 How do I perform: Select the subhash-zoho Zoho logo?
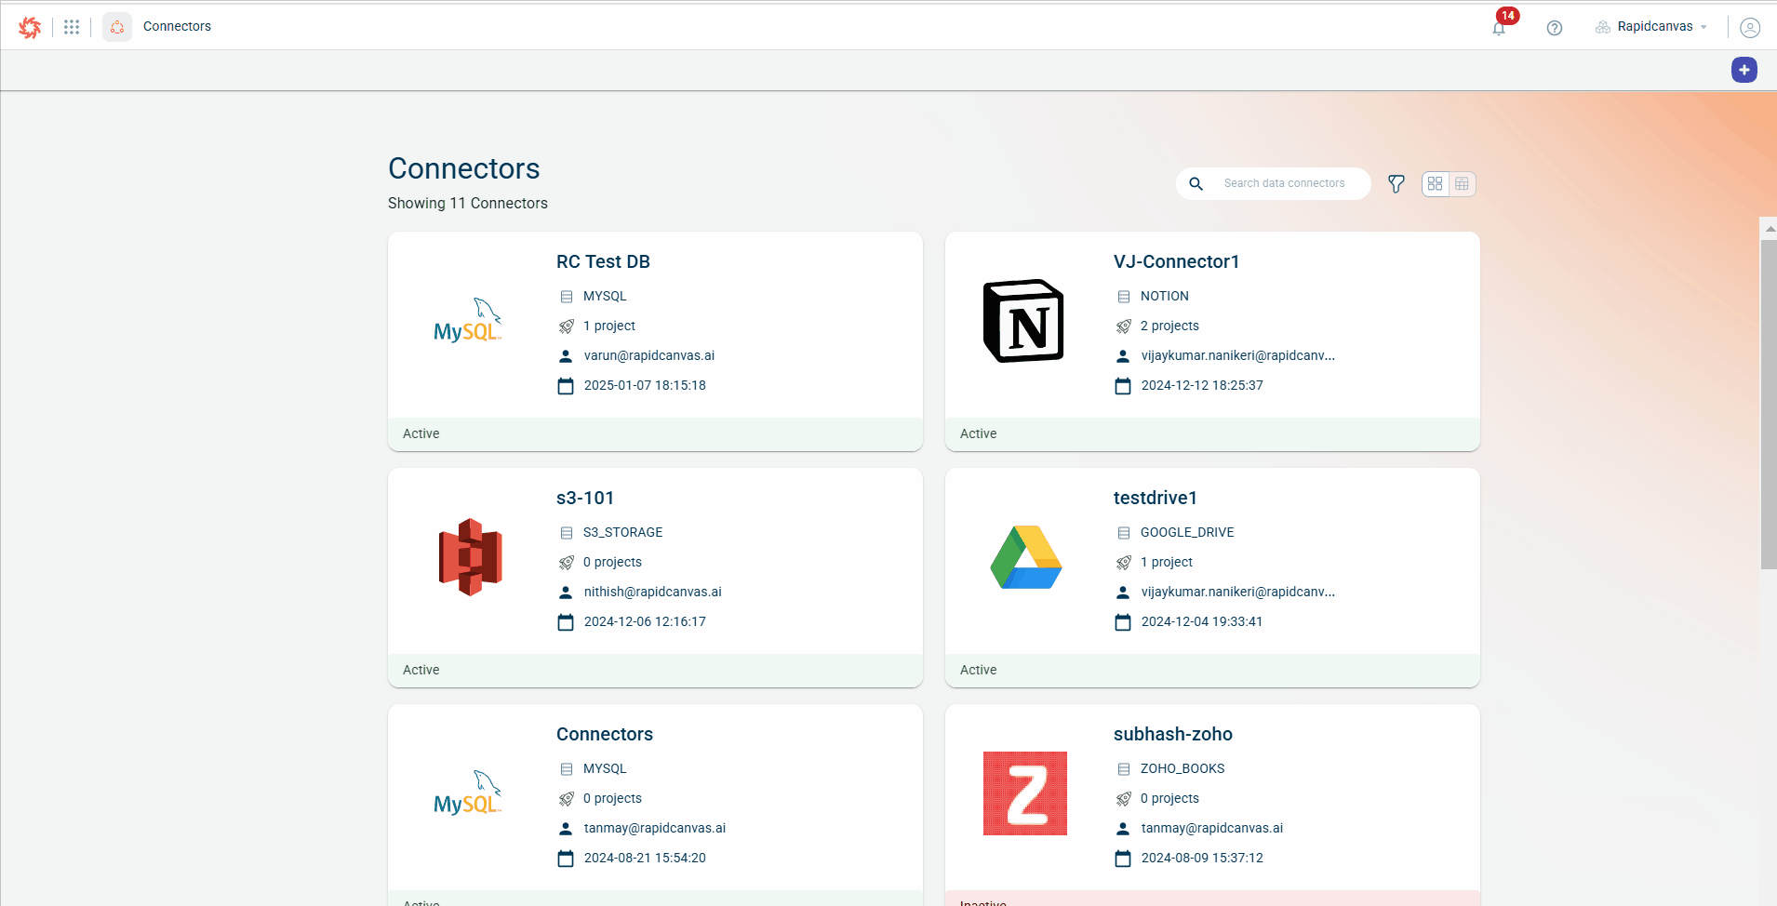point(1025,793)
